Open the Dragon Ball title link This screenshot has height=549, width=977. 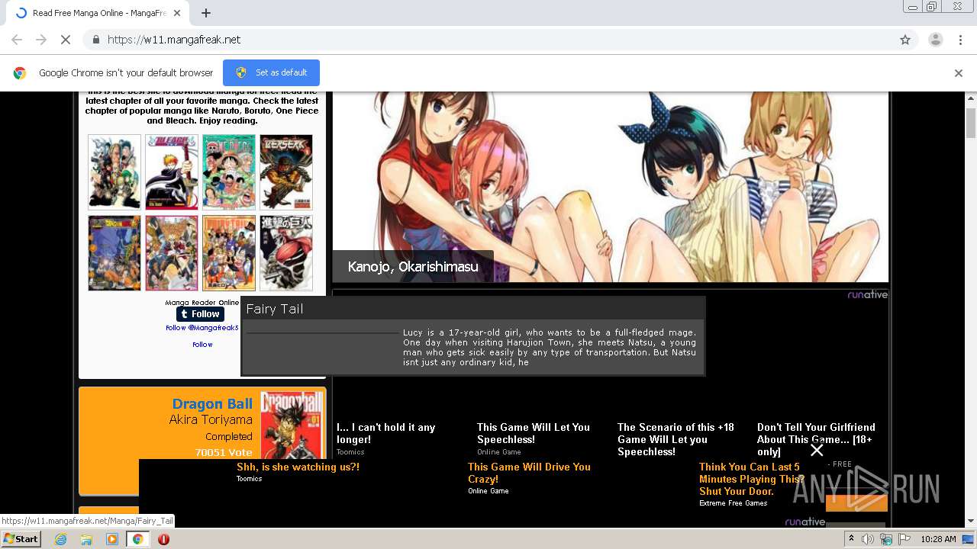click(212, 404)
